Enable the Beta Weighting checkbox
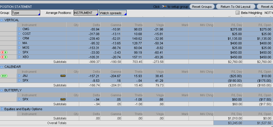Viewport: 273px width, 127px height. pos(237,13)
